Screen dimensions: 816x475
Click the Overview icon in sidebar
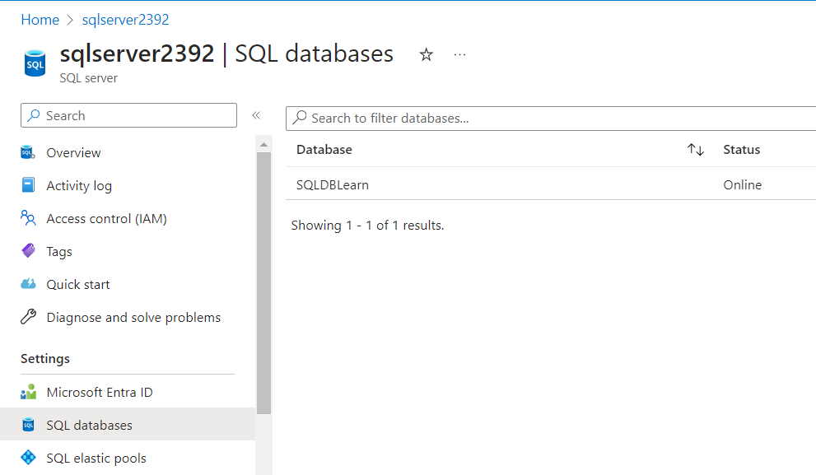[x=28, y=152]
